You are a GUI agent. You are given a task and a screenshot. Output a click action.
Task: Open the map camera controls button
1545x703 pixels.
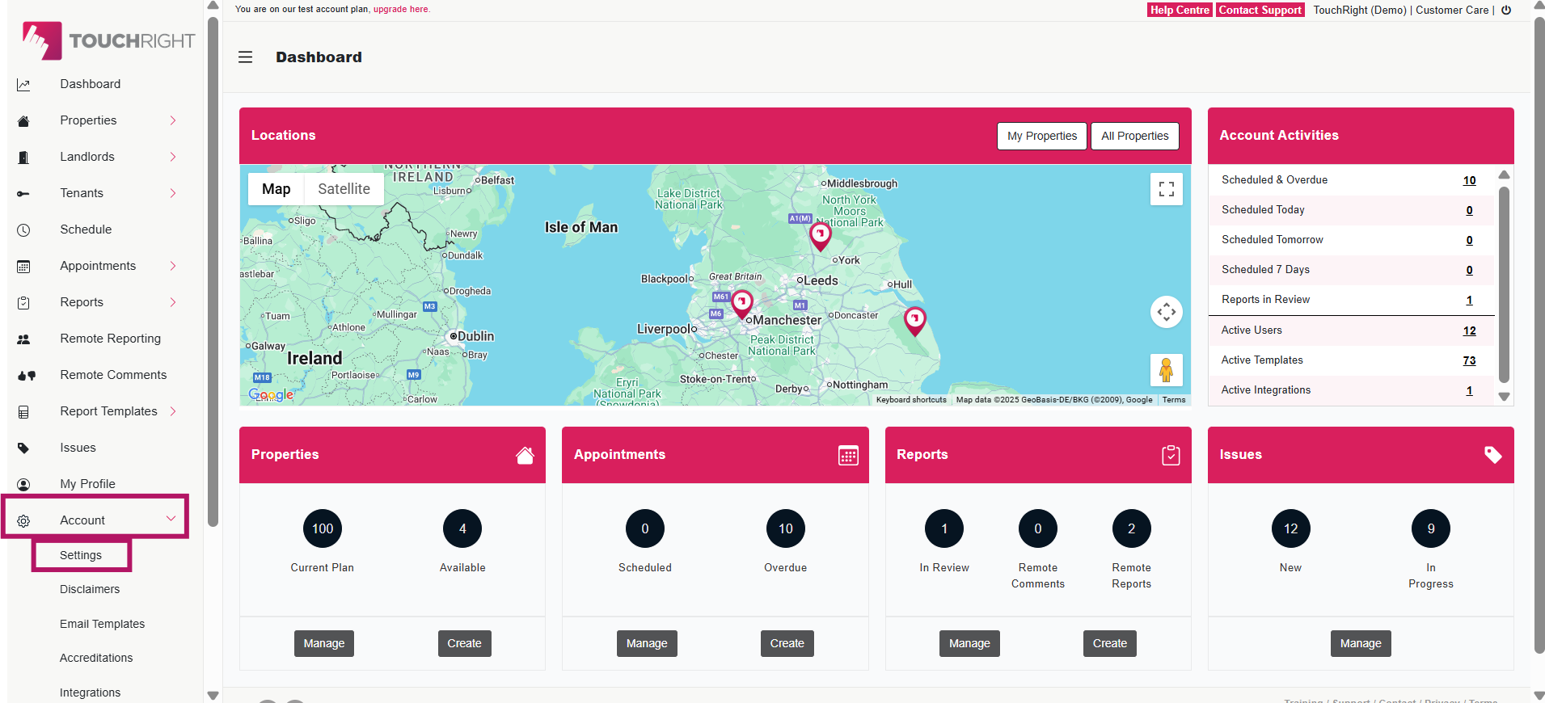(x=1166, y=312)
